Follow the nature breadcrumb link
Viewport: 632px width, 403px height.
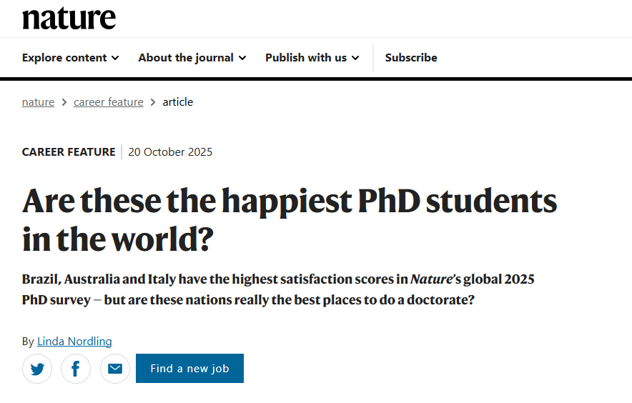38,102
